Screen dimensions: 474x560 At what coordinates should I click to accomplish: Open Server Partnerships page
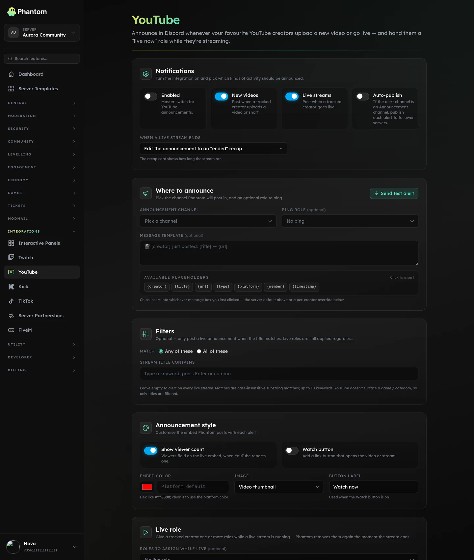point(42,316)
